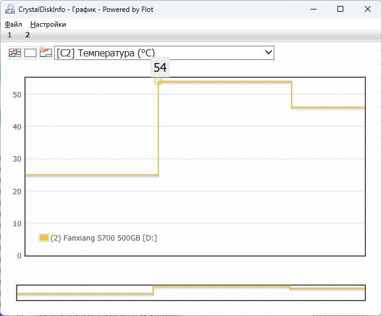Open the Настройки menu
Viewport: 382px width, 316px height.
48,24
